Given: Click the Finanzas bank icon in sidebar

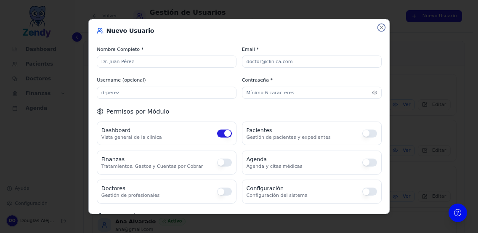Looking at the screenshot, I should click(15, 93).
